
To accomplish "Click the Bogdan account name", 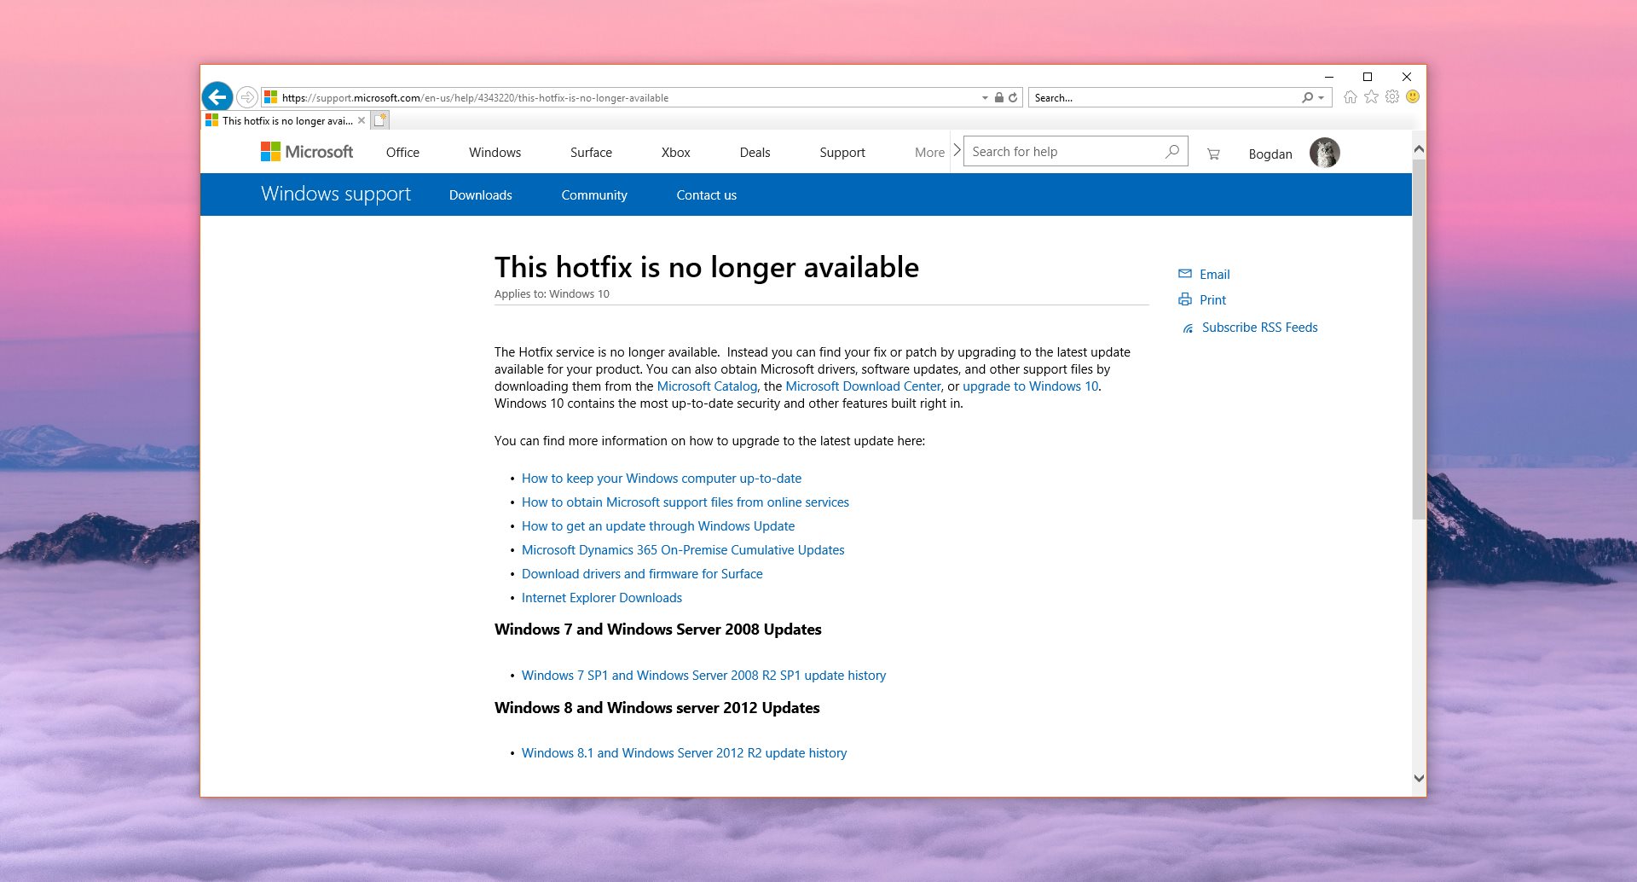I will point(1270,154).
